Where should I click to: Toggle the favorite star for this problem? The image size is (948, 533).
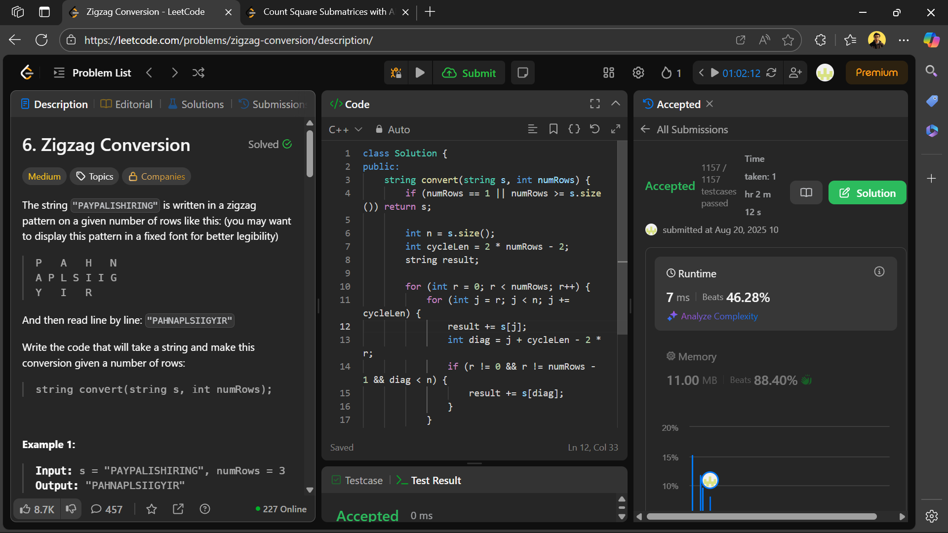point(152,509)
